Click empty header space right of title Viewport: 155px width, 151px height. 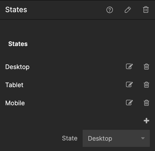65,10
